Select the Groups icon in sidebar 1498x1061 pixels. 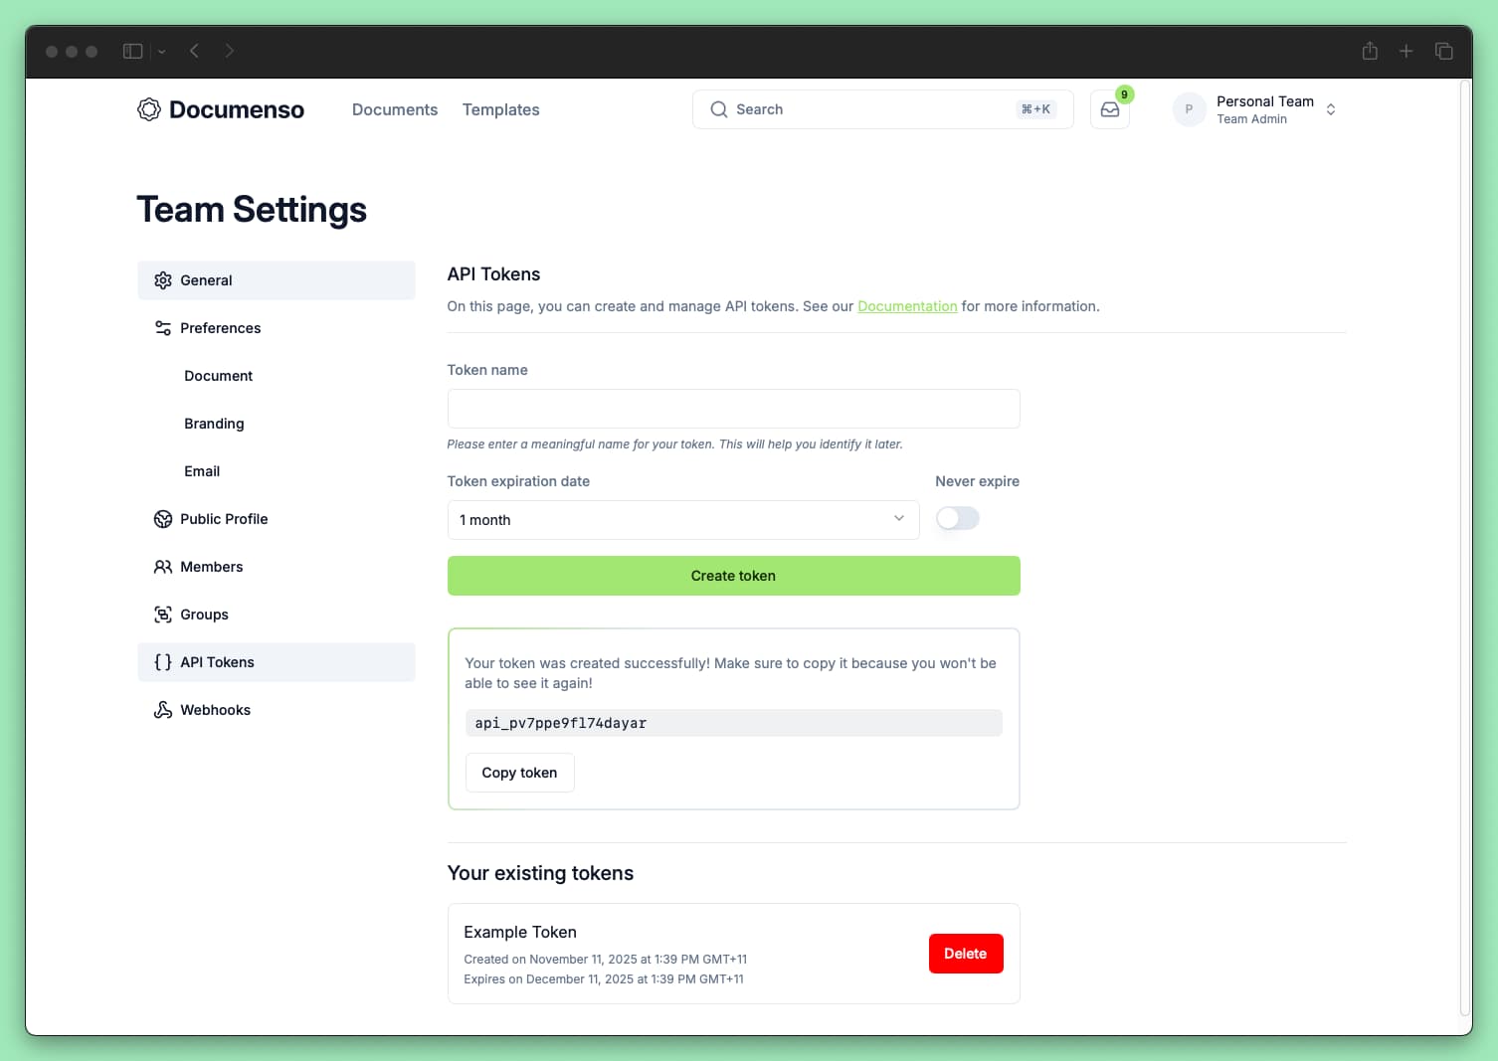[x=162, y=614]
